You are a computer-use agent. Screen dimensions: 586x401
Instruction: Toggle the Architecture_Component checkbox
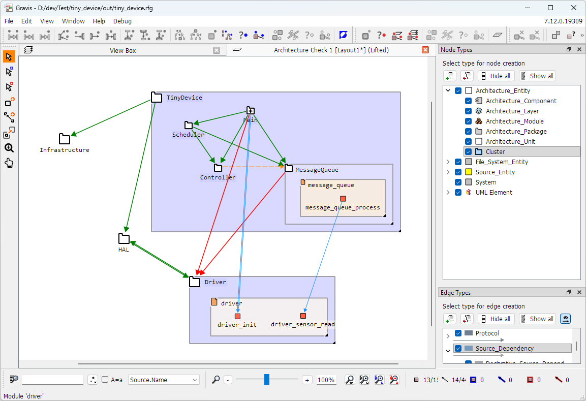click(x=468, y=101)
